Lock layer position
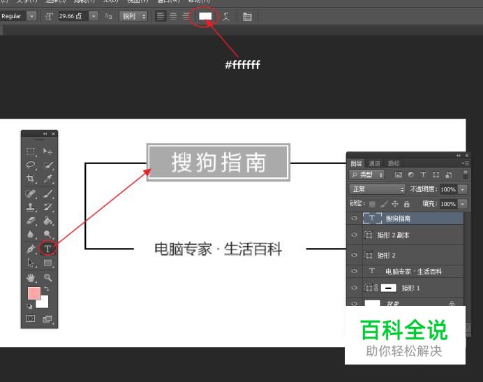The image size is (483, 382). pyautogui.click(x=395, y=204)
